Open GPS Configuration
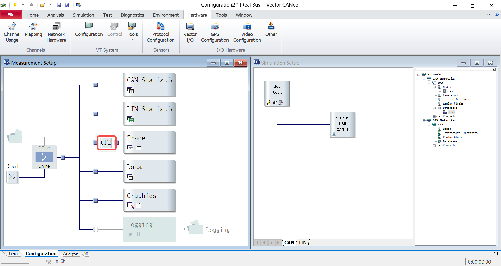The height and width of the screenshot is (266, 501). (x=215, y=33)
